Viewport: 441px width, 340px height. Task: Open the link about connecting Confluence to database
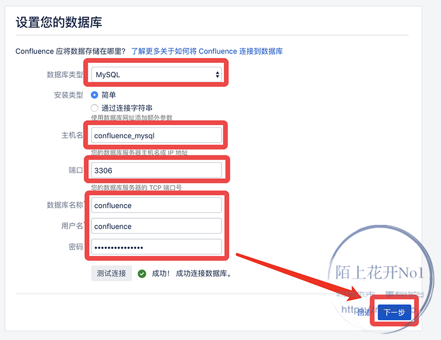pos(207,51)
